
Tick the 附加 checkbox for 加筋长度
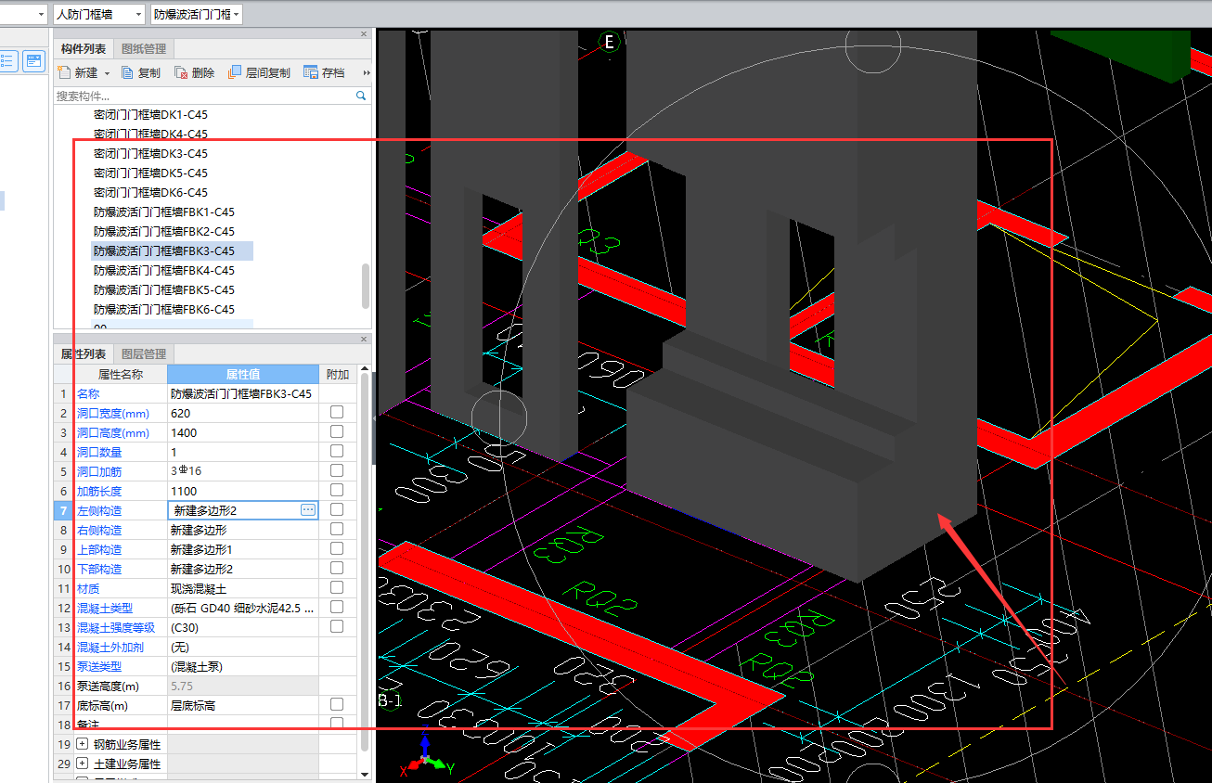(337, 490)
